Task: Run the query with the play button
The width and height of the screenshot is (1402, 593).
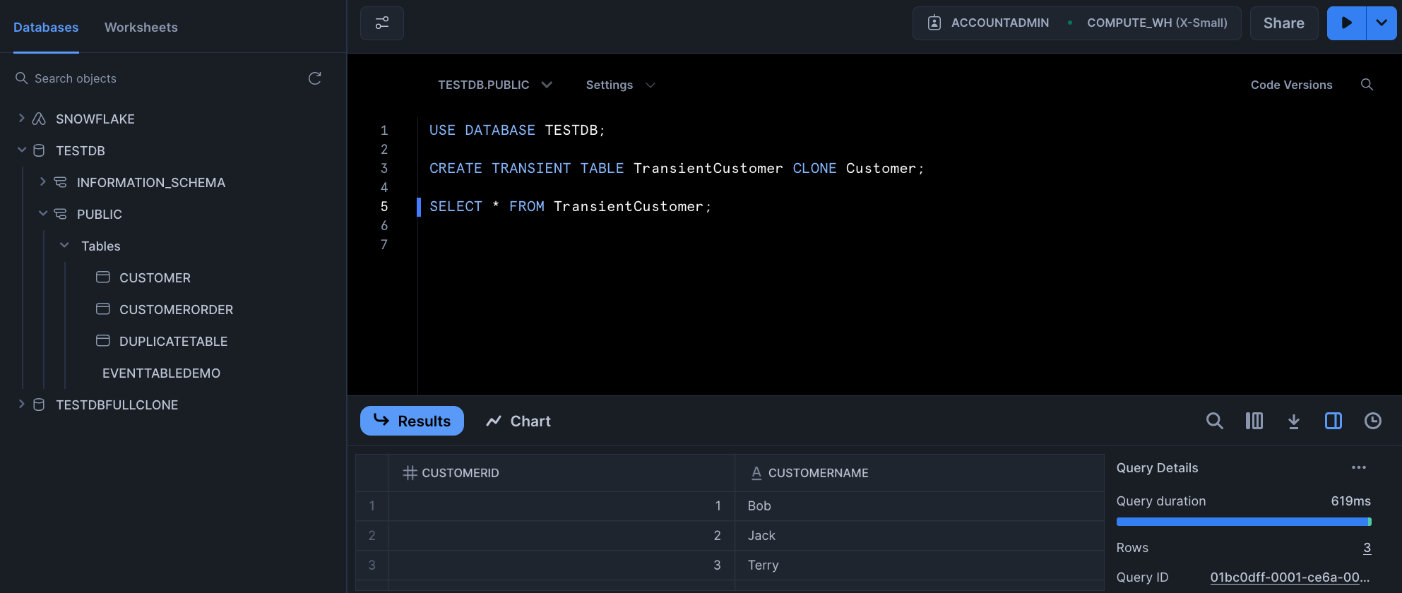Action: pyautogui.click(x=1346, y=23)
